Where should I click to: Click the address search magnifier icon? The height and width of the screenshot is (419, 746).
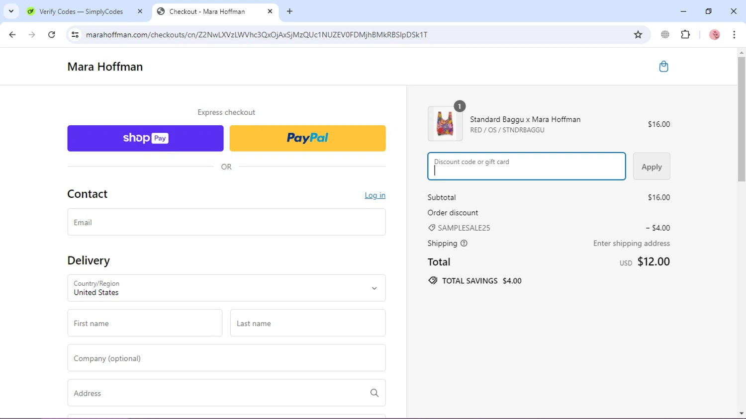pos(374,393)
